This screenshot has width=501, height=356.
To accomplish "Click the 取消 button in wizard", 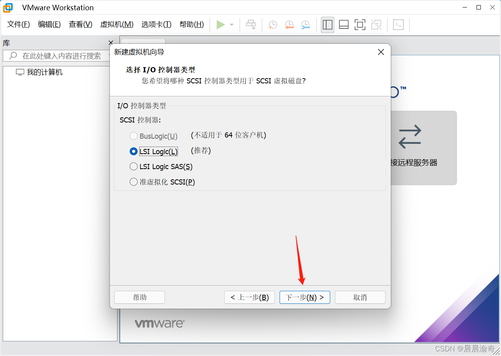I will pyautogui.click(x=360, y=298).
